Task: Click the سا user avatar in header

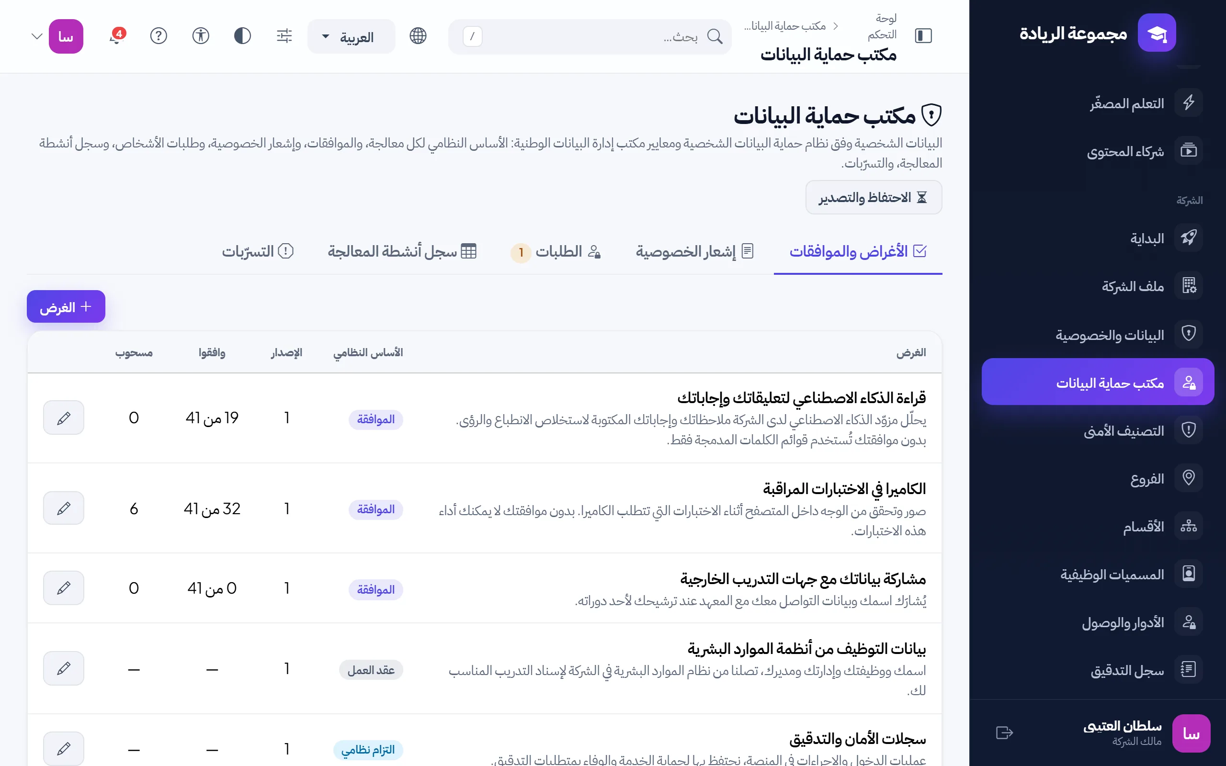Action: tap(66, 36)
